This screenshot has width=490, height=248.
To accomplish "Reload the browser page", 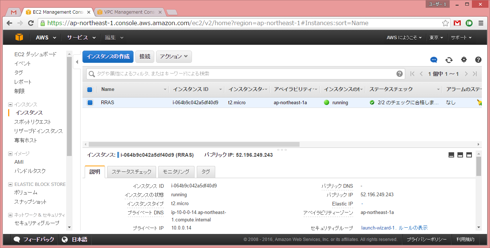I will click(31, 23).
